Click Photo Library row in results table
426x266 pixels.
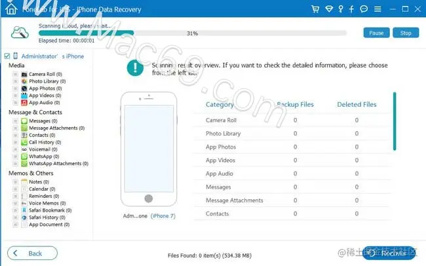pos(292,134)
